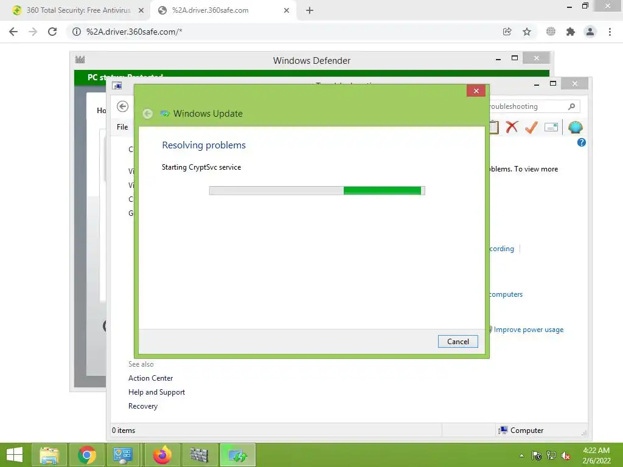Open the Help and Support link
Viewport: 623px width, 467px height.
[156, 392]
